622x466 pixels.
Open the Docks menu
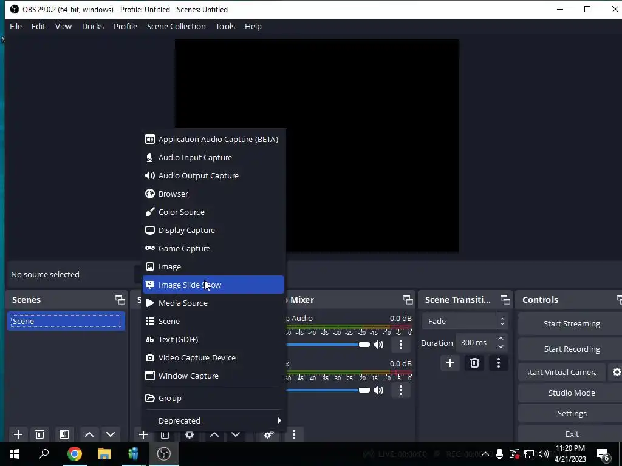[93, 27]
